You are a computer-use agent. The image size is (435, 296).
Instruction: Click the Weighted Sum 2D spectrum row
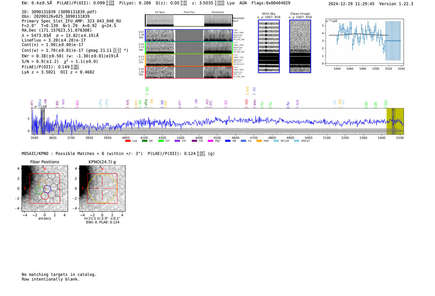(x=189, y=20)
